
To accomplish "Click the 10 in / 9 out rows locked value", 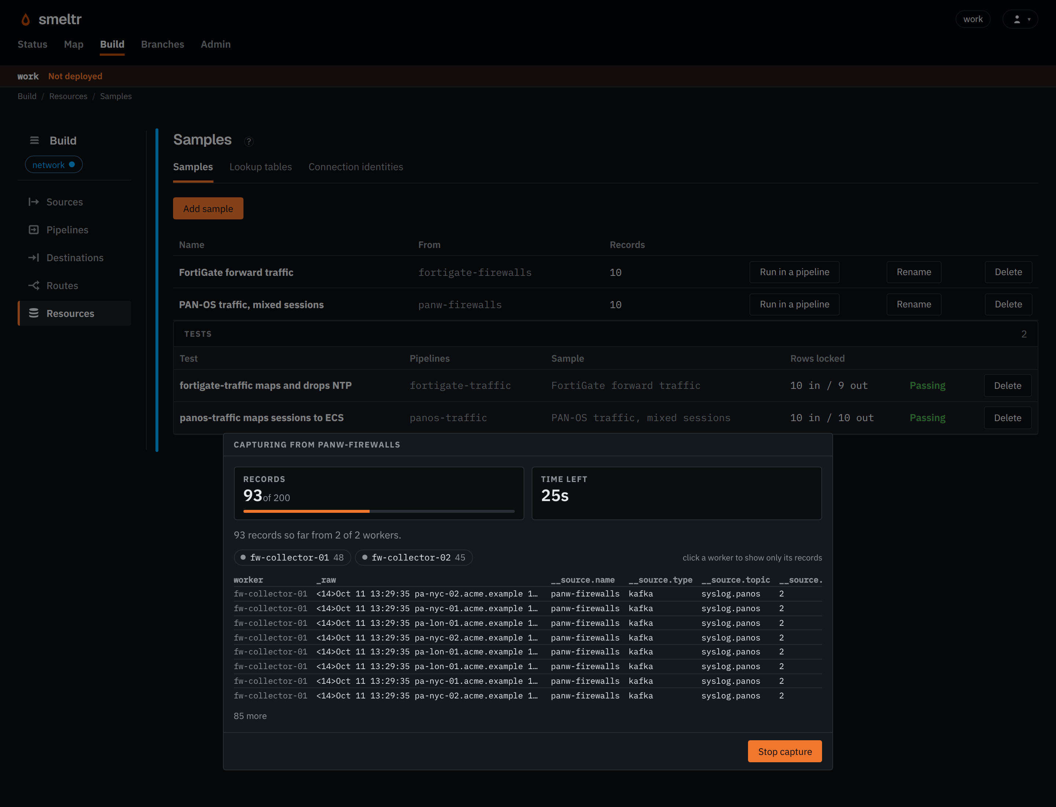I will [829, 385].
